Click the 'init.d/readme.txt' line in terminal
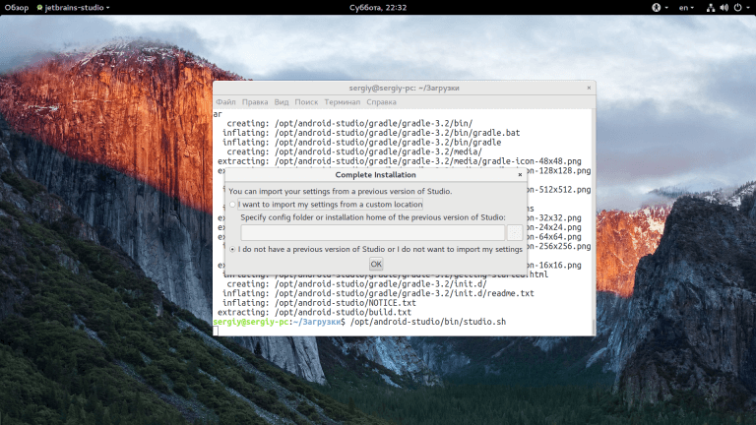756x425 pixels. pyautogui.click(x=378, y=293)
